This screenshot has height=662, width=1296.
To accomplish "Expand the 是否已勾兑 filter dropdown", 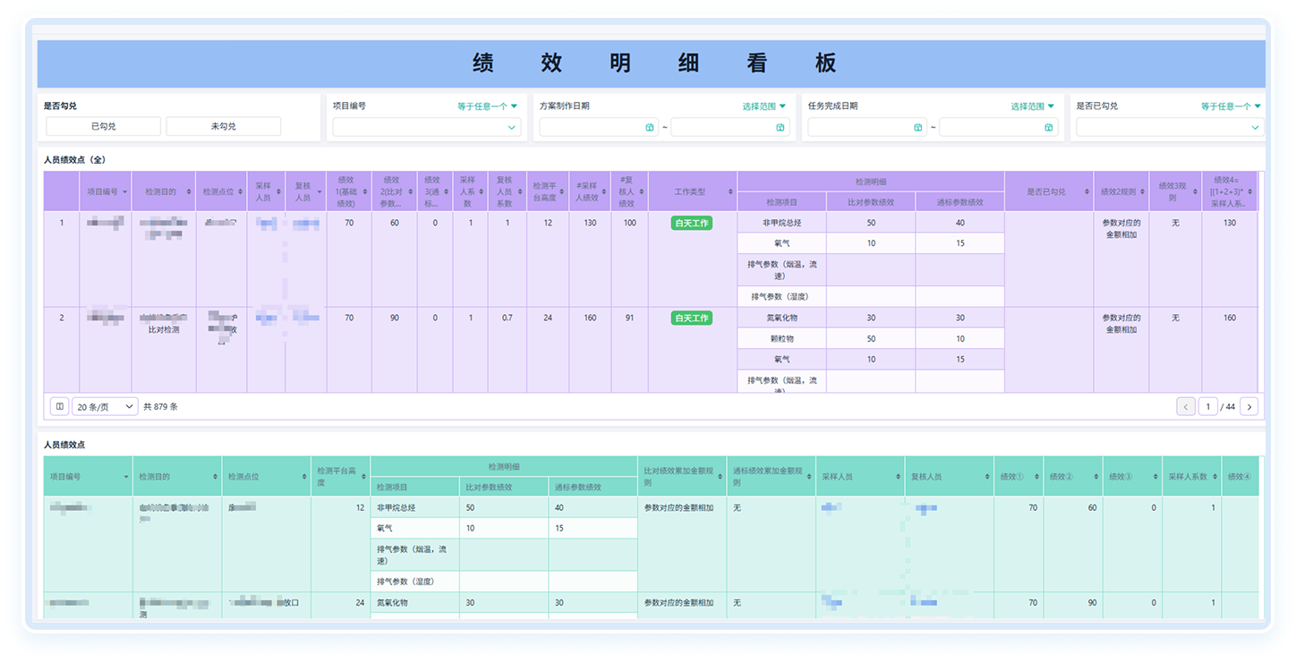I will pos(1170,128).
